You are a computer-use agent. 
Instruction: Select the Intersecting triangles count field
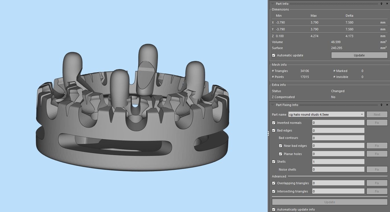point(338,191)
